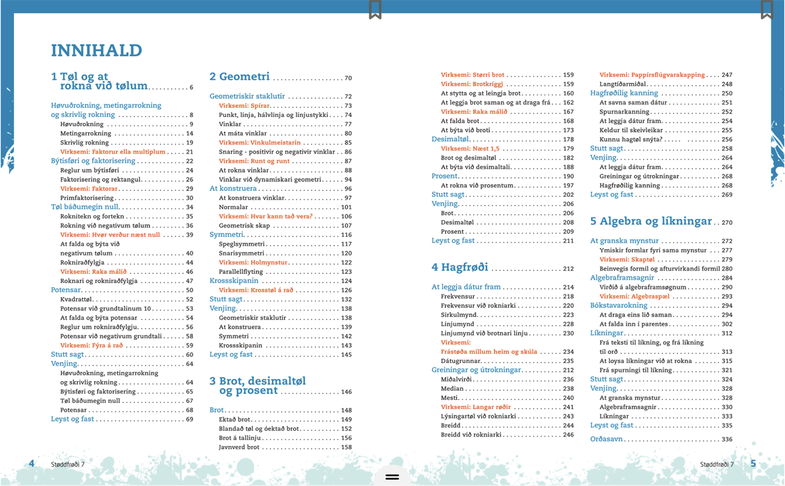Select Kvadrattøl entry on page 52
Viewport: 785px width, 486px height.
click(127, 299)
